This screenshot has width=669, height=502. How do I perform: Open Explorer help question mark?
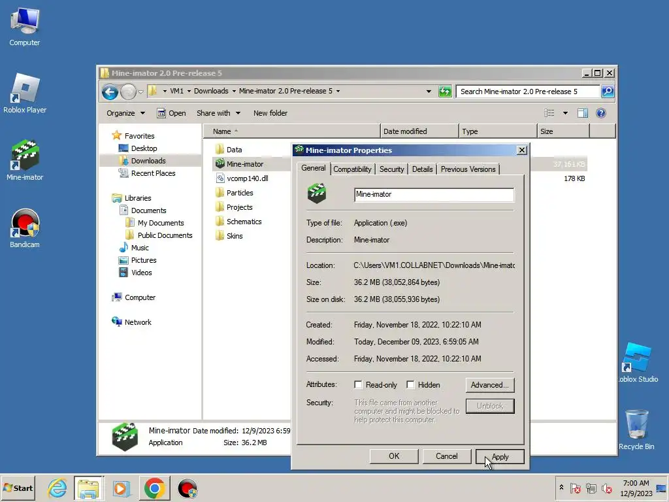(x=601, y=113)
